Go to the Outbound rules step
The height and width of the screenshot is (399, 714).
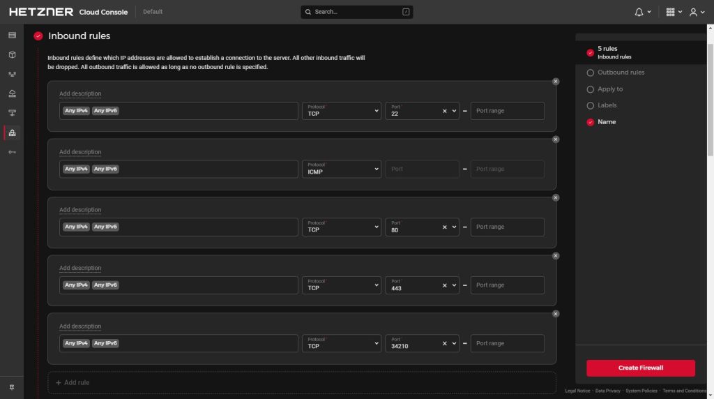point(621,73)
